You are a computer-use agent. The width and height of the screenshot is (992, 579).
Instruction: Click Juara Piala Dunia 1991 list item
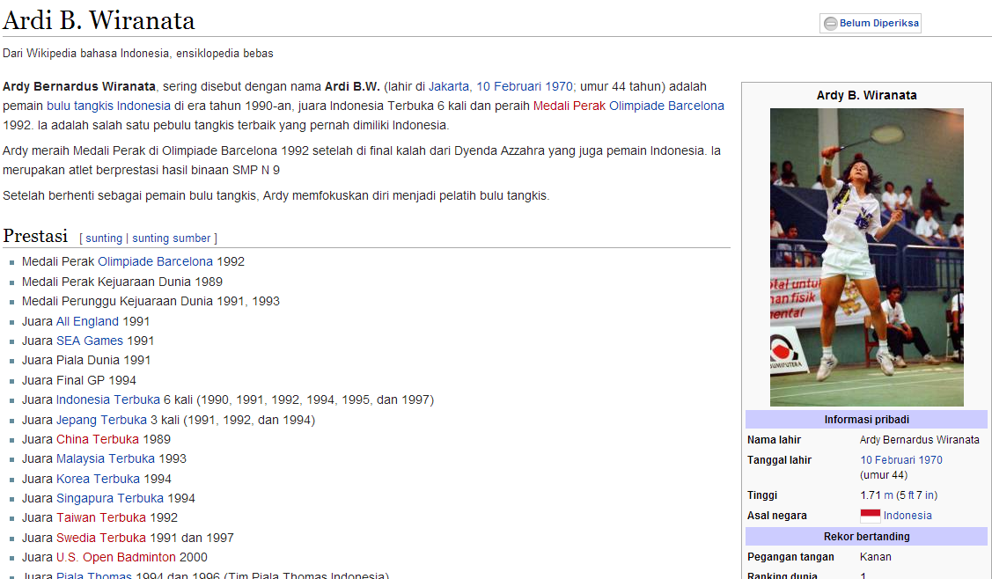coord(86,361)
